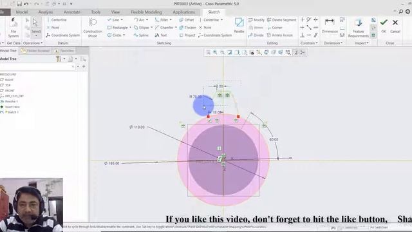Viewport: 412px width, 232px height.
Task: Click the File System import button
Action: click(x=13, y=28)
